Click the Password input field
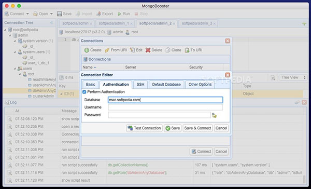Screen dimensions: 311x189 click(159, 115)
